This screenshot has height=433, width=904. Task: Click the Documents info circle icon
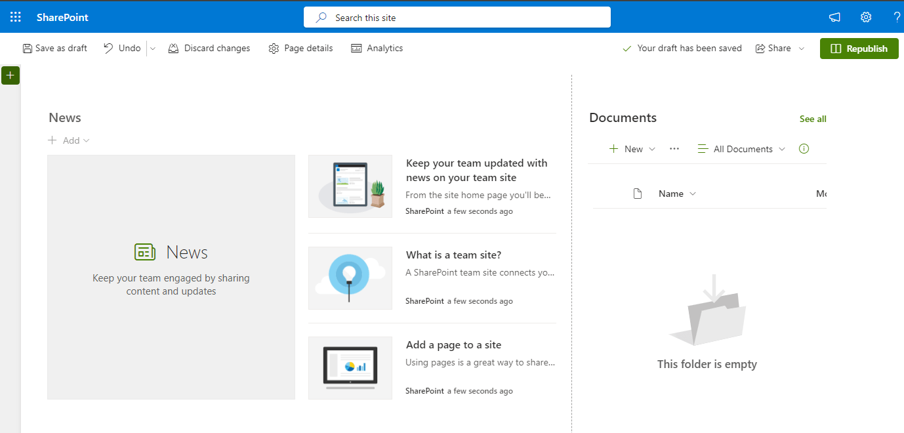pos(804,149)
